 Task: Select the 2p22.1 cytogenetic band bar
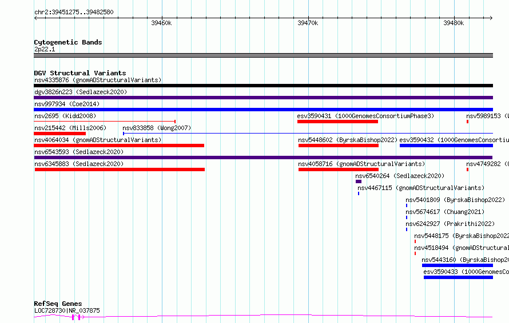point(263,55)
